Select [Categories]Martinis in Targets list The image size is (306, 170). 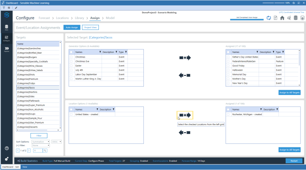click(x=37, y=92)
